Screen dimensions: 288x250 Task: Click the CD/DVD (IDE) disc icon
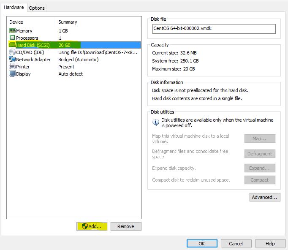click(x=12, y=52)
